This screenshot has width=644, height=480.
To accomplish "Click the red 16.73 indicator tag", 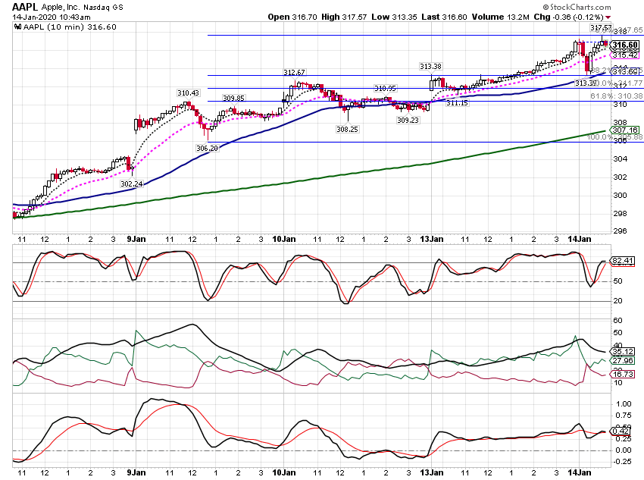I will coord(623,374).
